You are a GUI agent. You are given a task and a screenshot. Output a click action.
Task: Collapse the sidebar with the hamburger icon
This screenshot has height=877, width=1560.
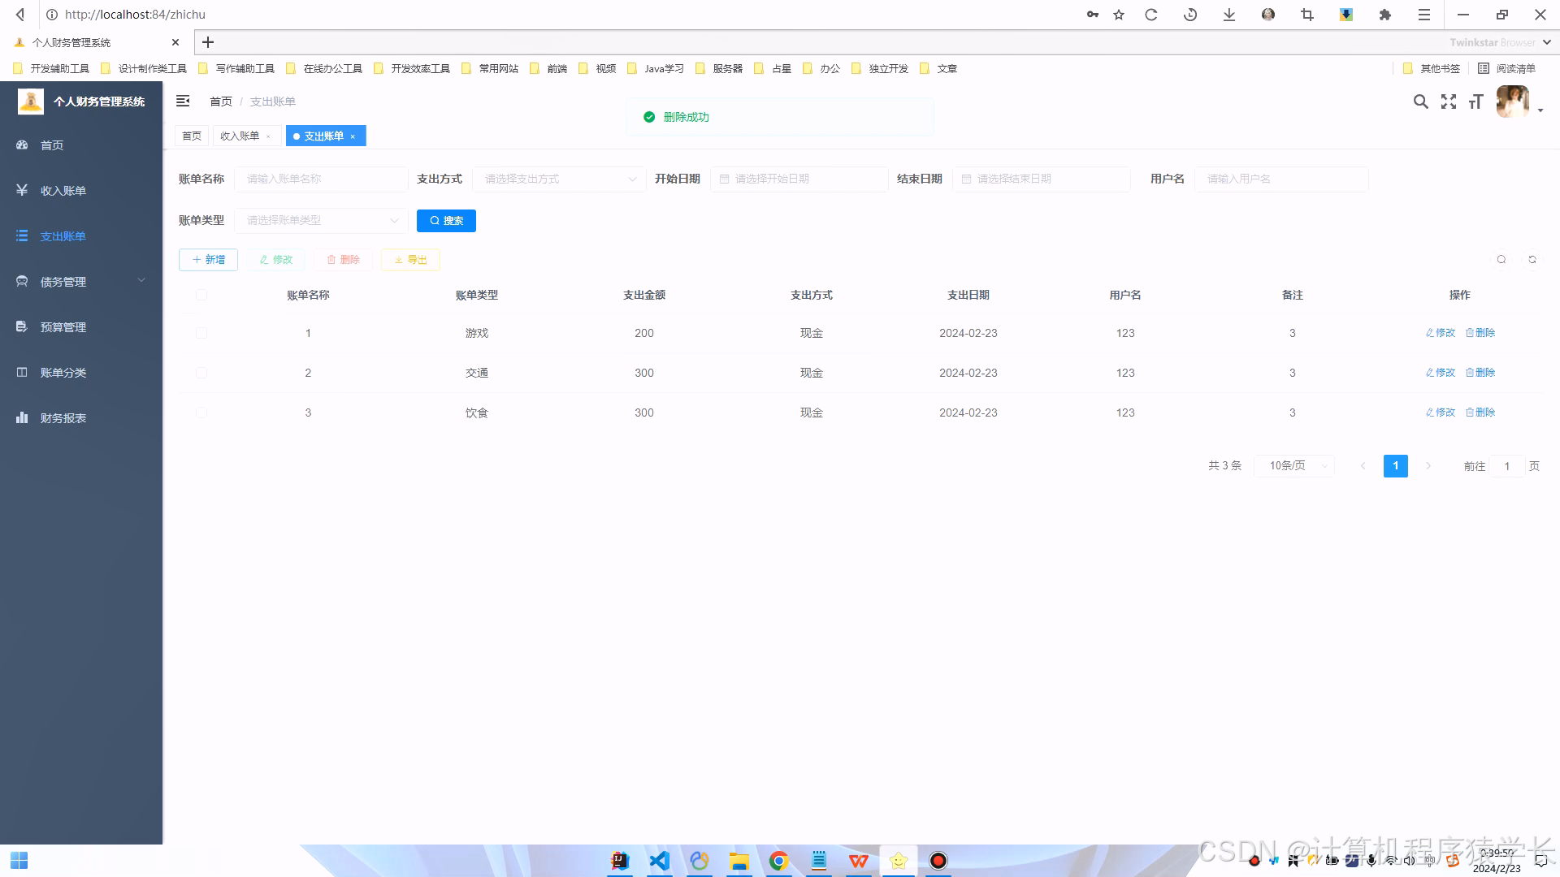click(183, 101)
